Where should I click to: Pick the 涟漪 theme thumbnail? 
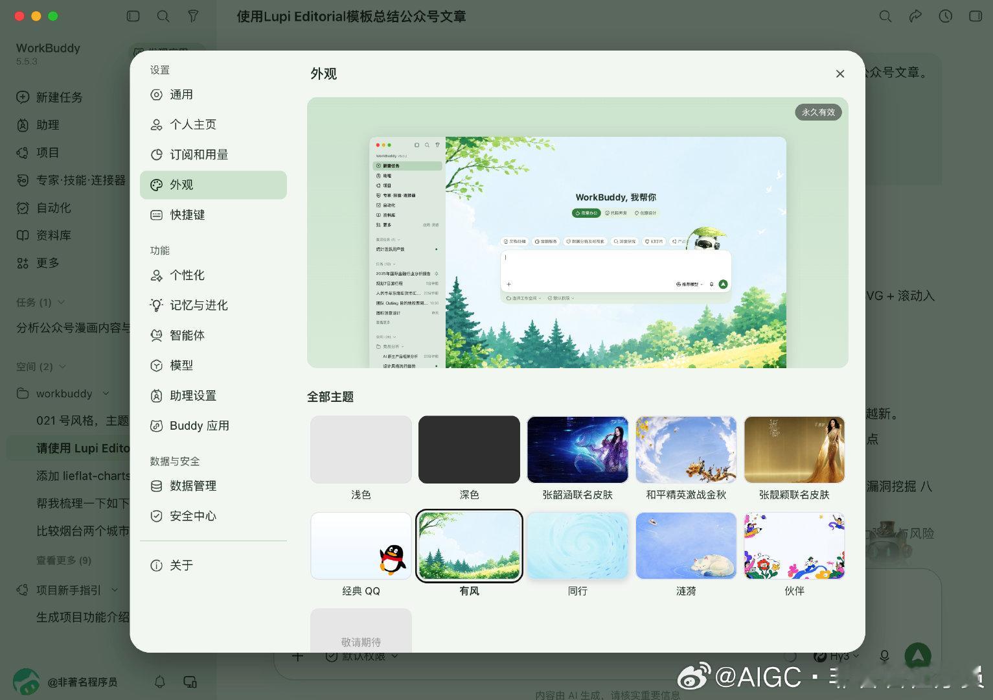(x=686, y=546)
